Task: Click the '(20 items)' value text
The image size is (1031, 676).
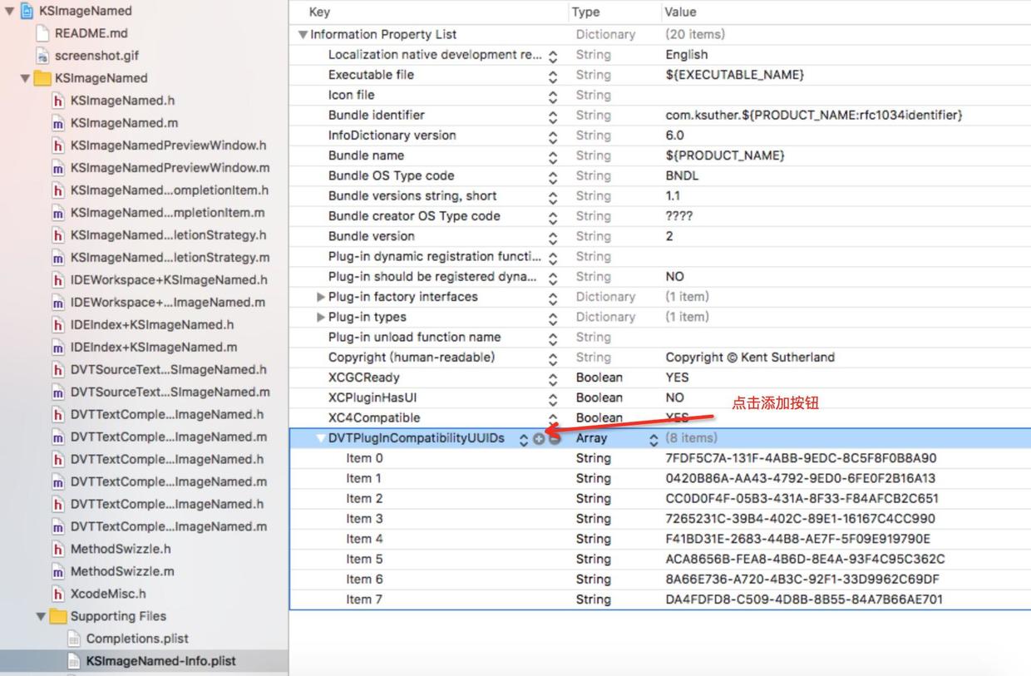Action: 695,35
